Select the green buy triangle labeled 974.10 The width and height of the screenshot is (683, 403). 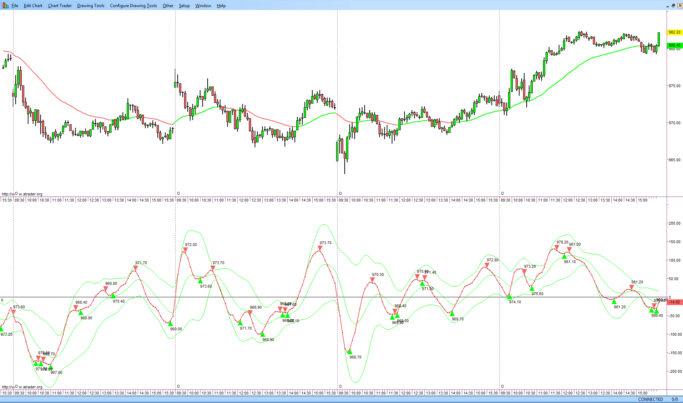click(509, 297)
